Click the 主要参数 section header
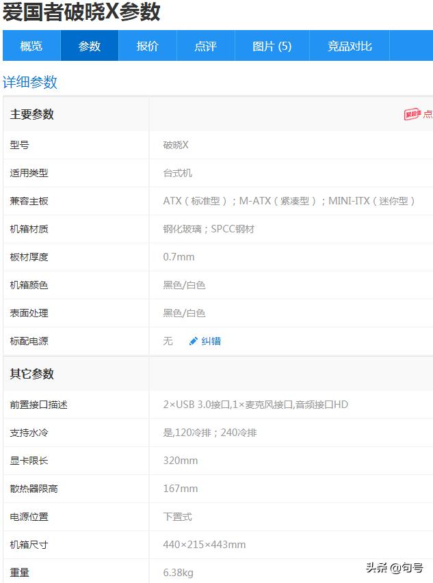 (x=31, y=115)
